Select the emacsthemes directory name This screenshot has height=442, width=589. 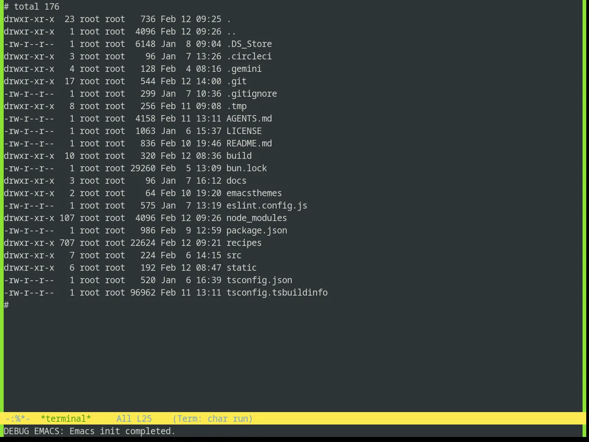[254, 193]
